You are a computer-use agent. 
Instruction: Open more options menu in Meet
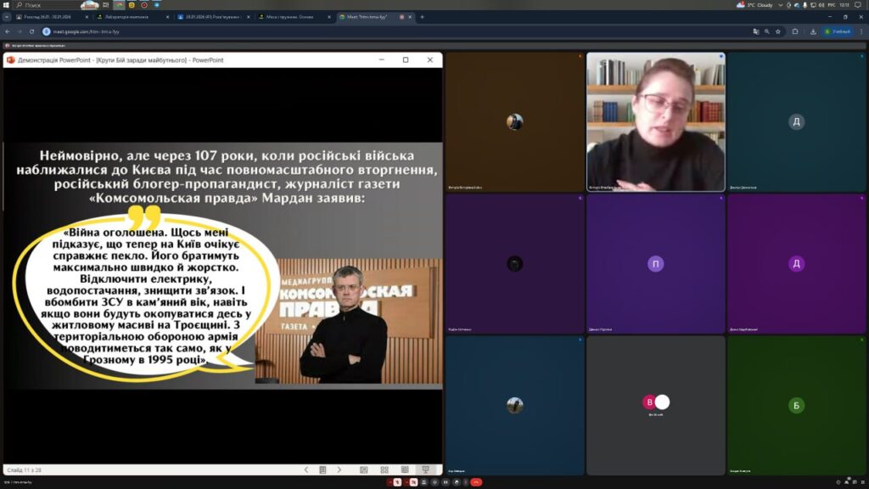point(466,481)
